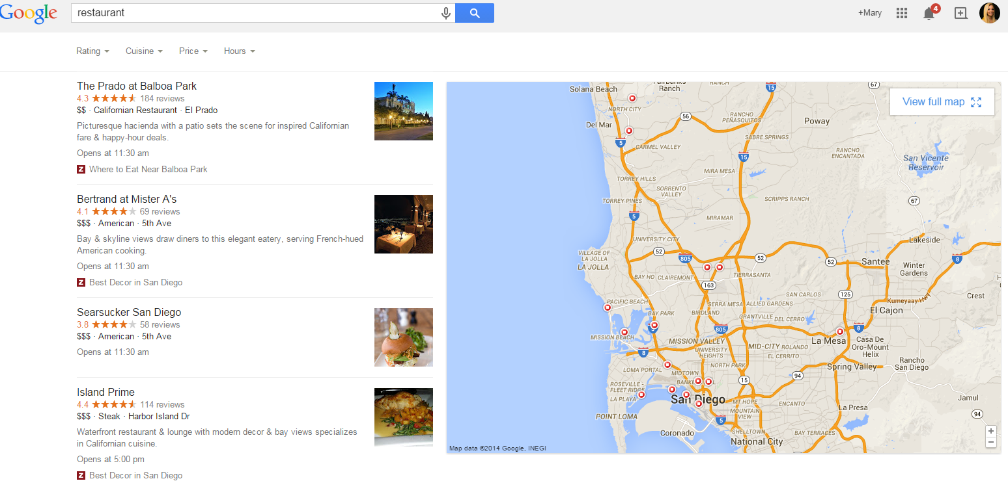
Task: Open the Hours filter dropdown
Action: pos(240,51)
